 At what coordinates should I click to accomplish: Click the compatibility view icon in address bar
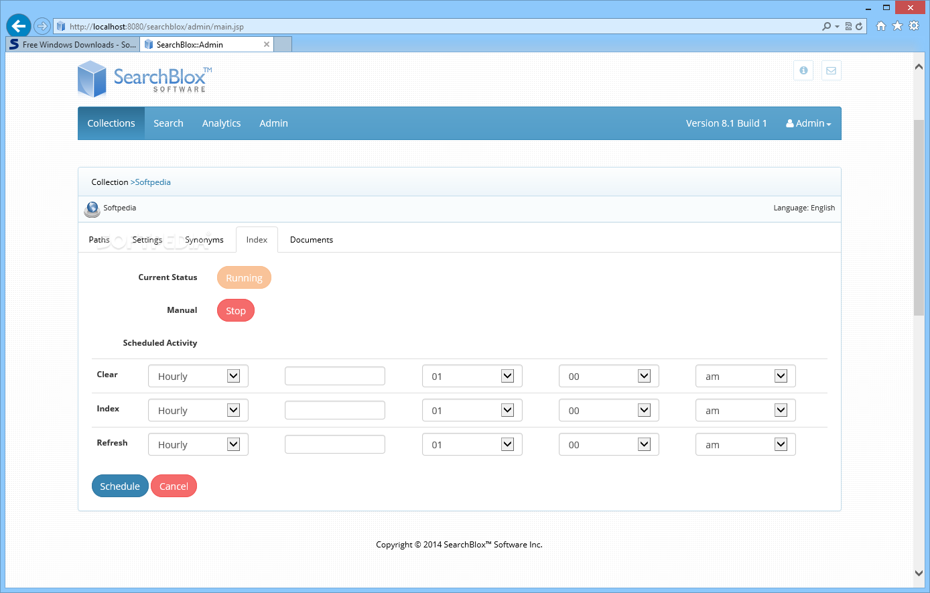pos(848,26)
